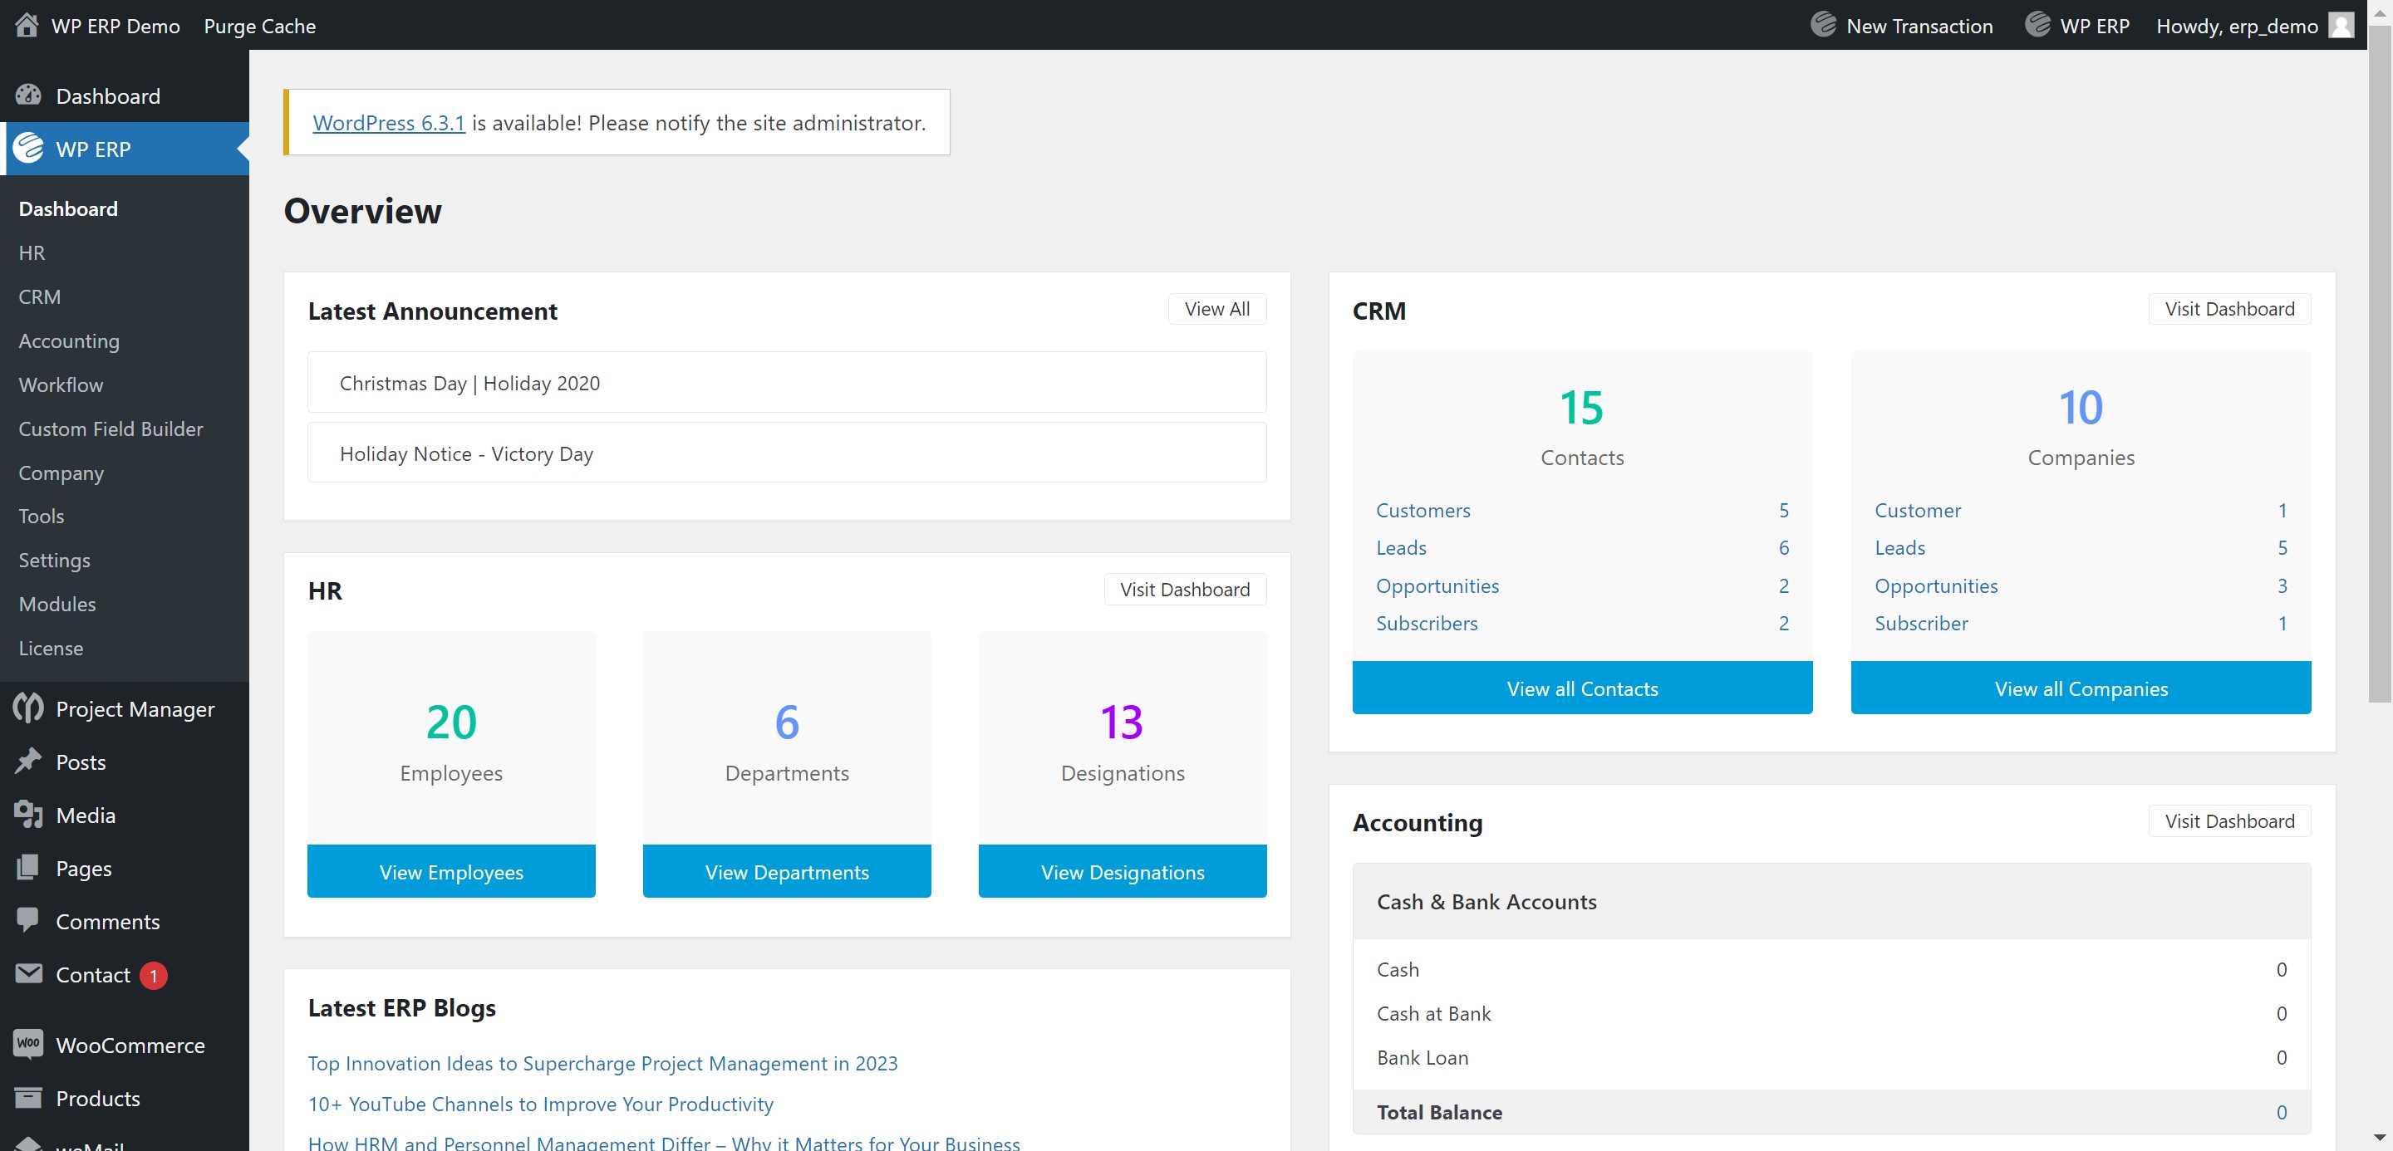Viewport: 2393px width, 1151px height.
Task: Click View All for Latest Announcement
Action: [x=1217, y=308]
